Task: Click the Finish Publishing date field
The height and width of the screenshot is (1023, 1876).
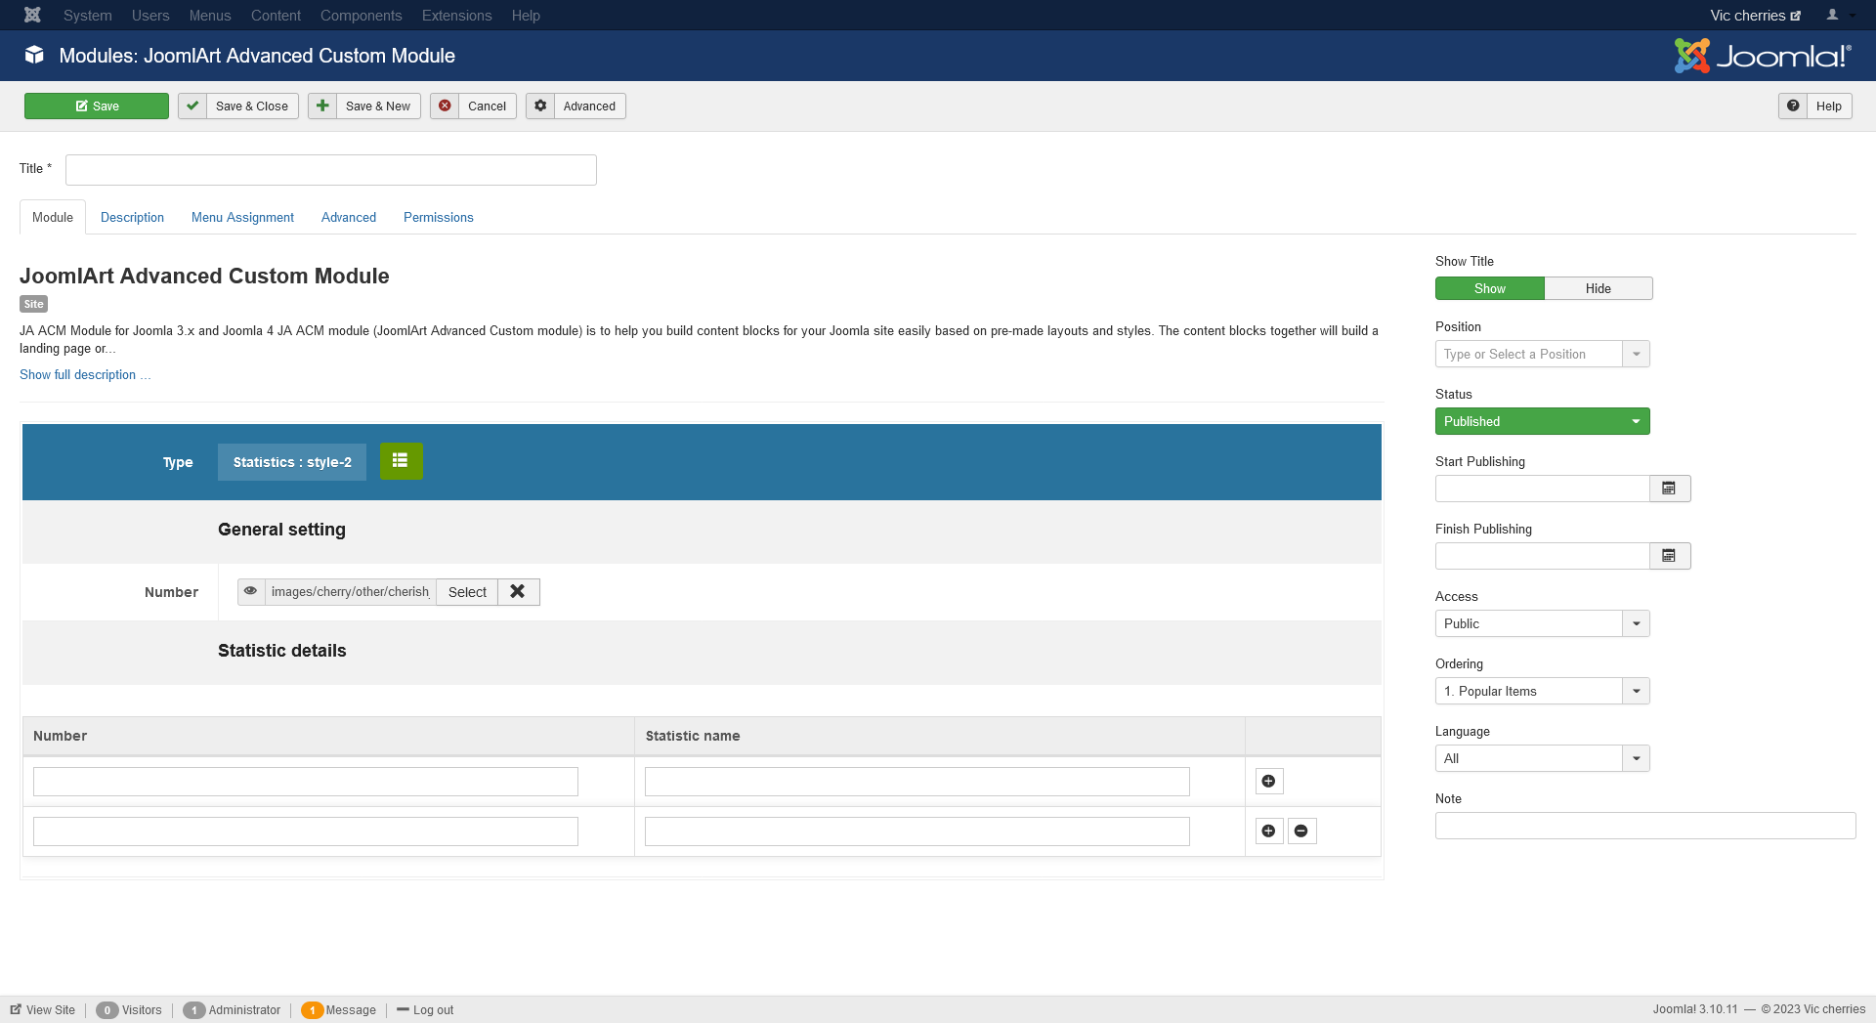Action: [1543, 555]
